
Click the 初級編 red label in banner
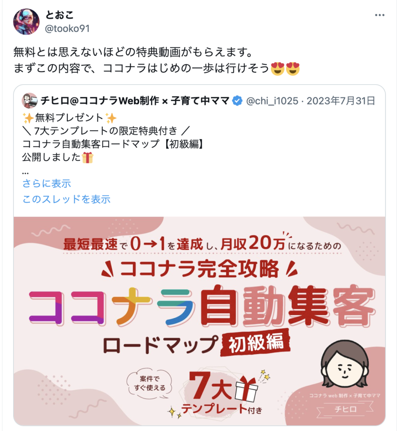(x=256, y=343)
